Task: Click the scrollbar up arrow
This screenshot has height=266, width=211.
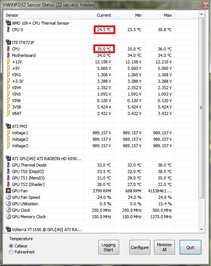Action: (202, 14)
